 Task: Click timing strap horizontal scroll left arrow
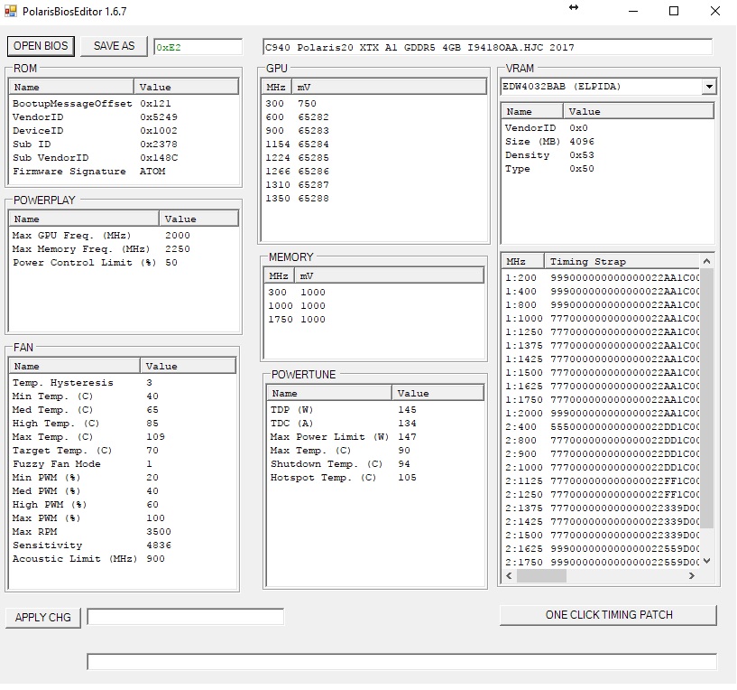coord(509,575)
